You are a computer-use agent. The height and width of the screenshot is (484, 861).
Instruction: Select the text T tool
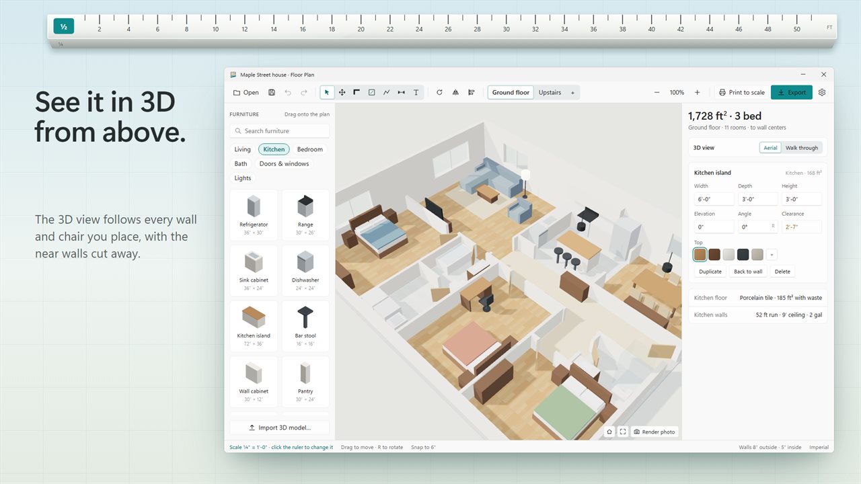point(416,93)
